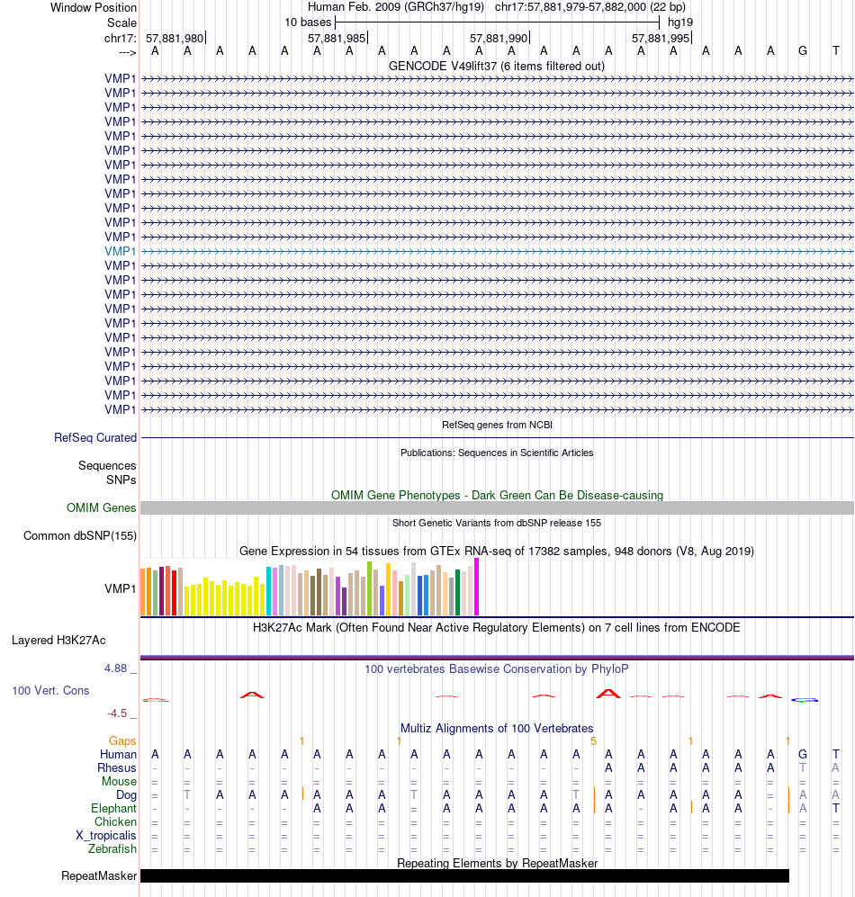Click the -4.5 lower scale value
This screenshot has height=897, width=855.
tap(117, 713)
